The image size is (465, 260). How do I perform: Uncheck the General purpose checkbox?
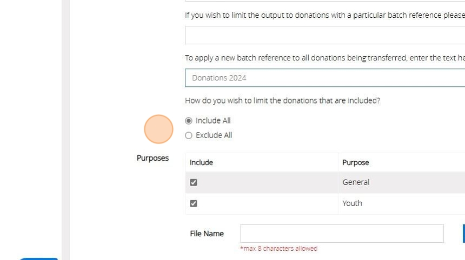point(194,183)
